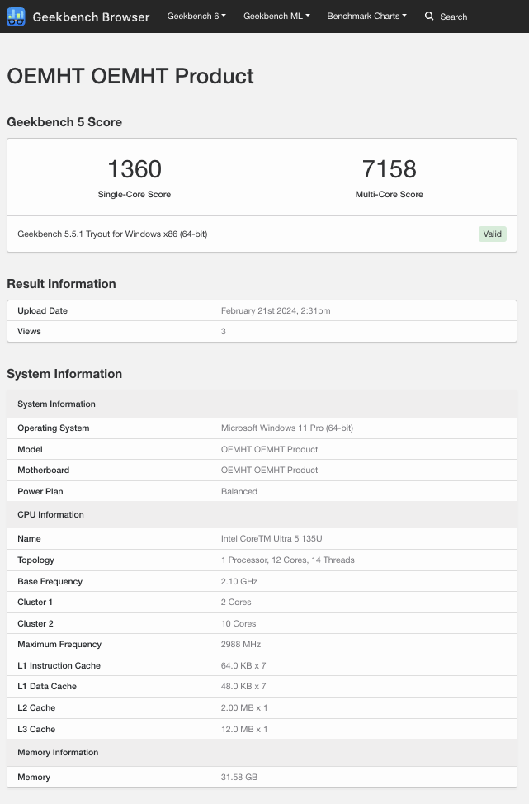Click the CPU Information section header
529x804 pixels.
coord(50,514)
